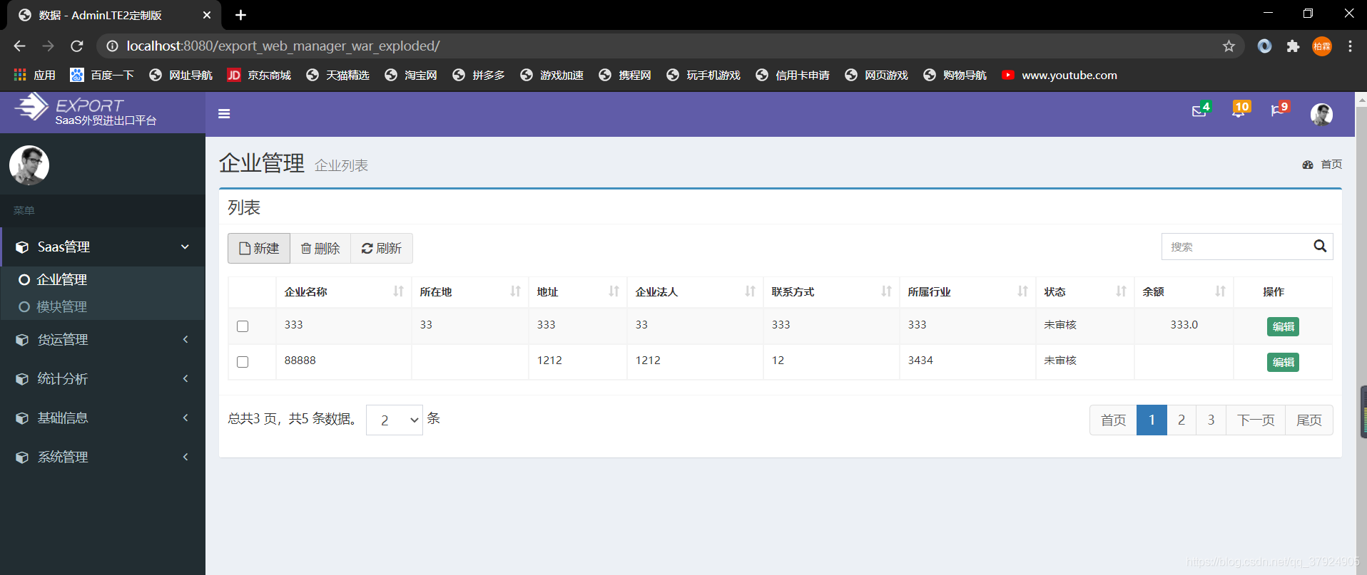Image resolution: width=1367 pixels, height=575 pixels.
Task: Click the 新建 button
Action: 259,248
